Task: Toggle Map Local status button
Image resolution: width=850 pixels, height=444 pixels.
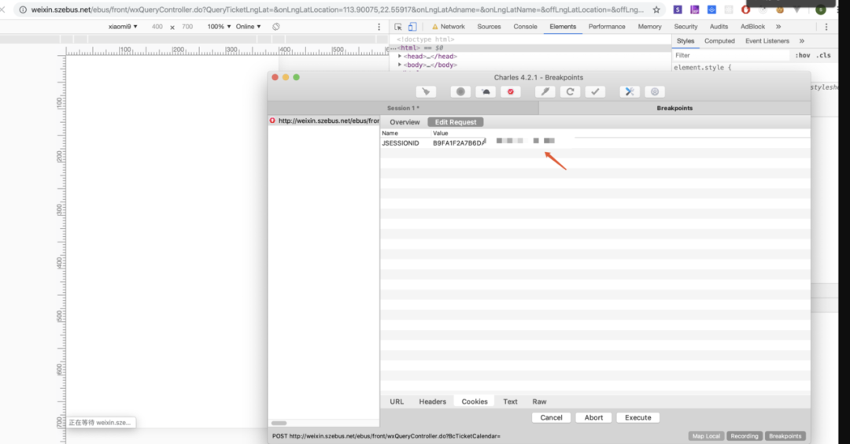Action: pyautogui.click(x=706, y=436)
